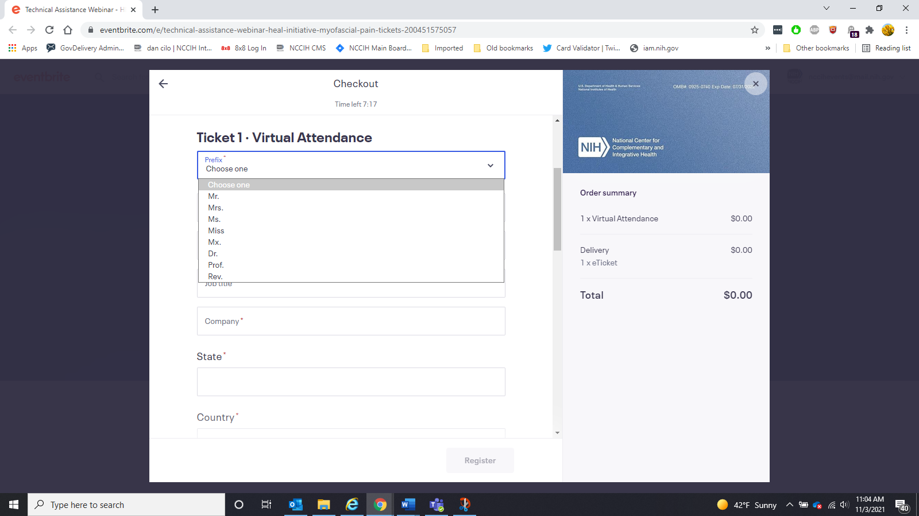Reload the page
Viewport: 919px width, 516px height.
point(49,30)
